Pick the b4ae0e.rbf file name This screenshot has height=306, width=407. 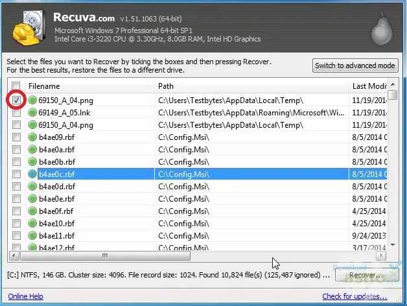56,199
